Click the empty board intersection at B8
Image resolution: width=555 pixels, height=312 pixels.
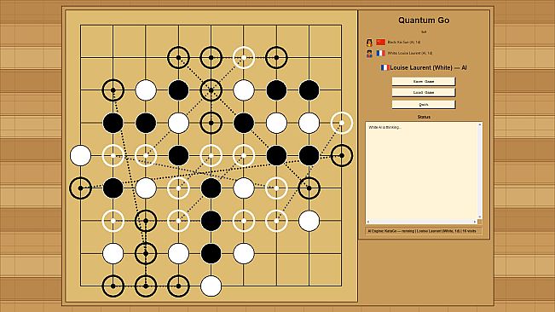pyautogui.click(x=113, y=57)
